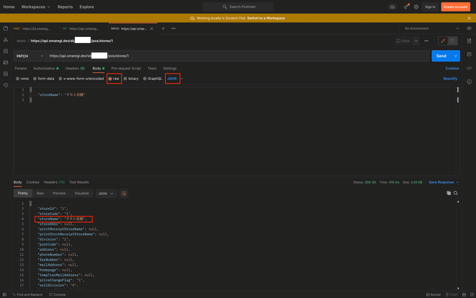Open the response Headers (13) tab
This screenshot has width=476, height=298.
tap(54, 182)
